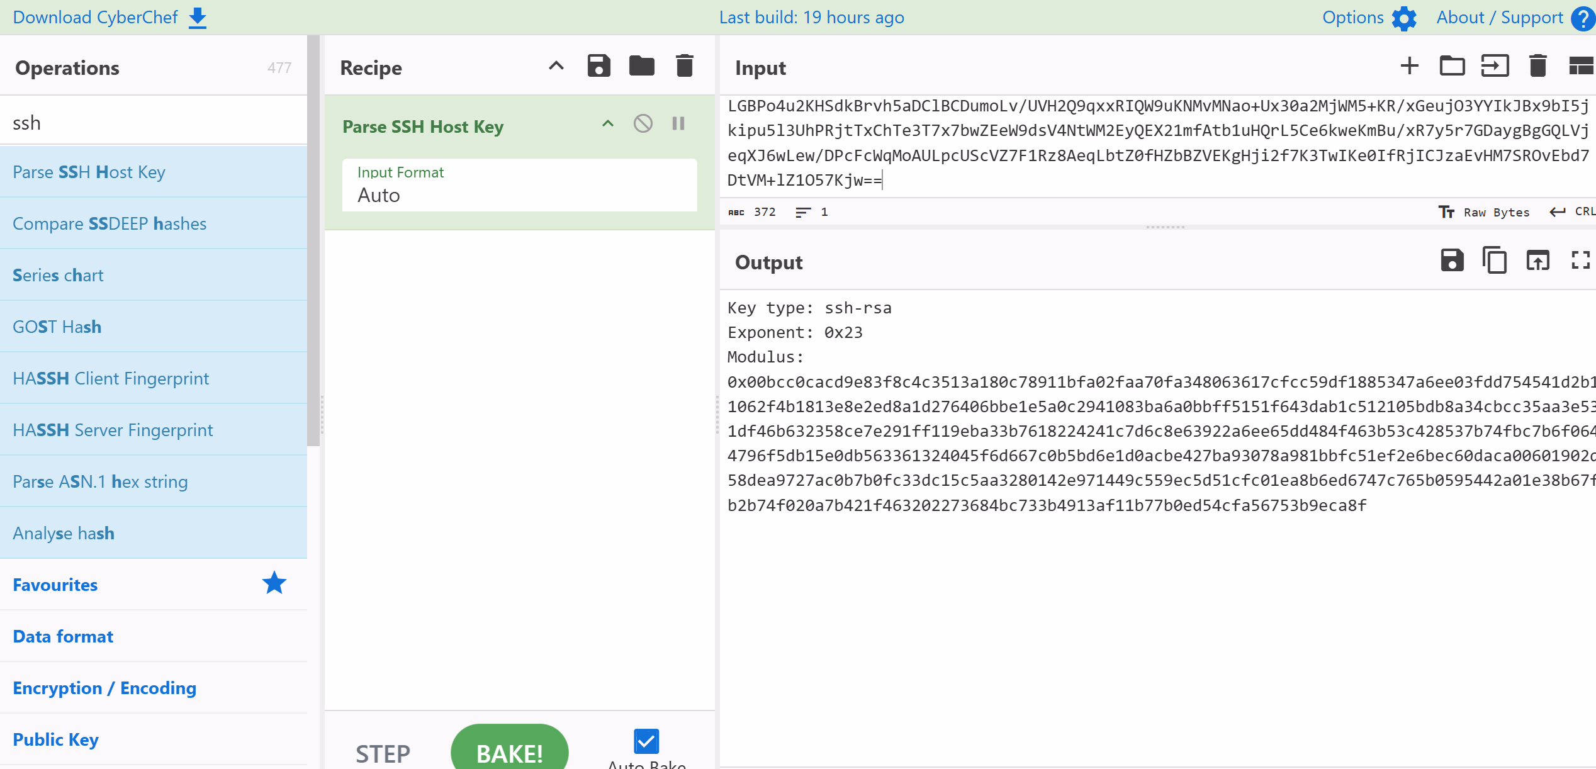Select GOST Hash operation

[154, 327]
